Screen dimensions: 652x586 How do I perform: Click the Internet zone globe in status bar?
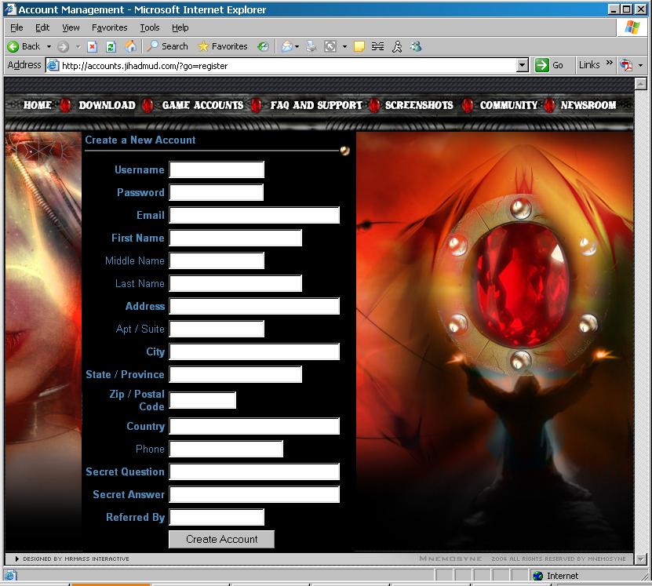point(538,576)
